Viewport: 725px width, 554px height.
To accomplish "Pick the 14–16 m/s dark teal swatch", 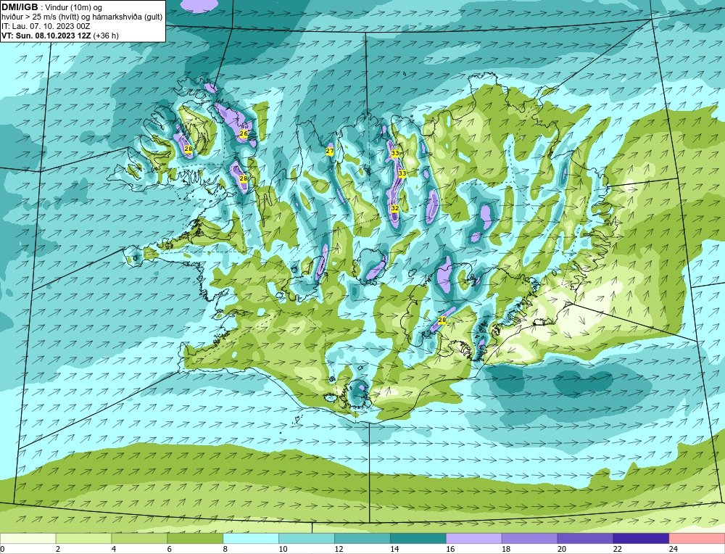I will pyautogui.click(x=418, y=538).
